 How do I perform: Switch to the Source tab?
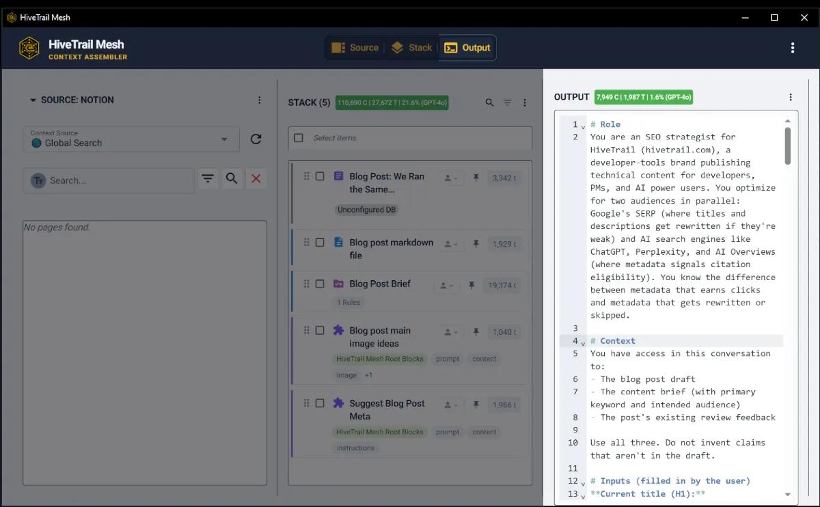point(355,48)
